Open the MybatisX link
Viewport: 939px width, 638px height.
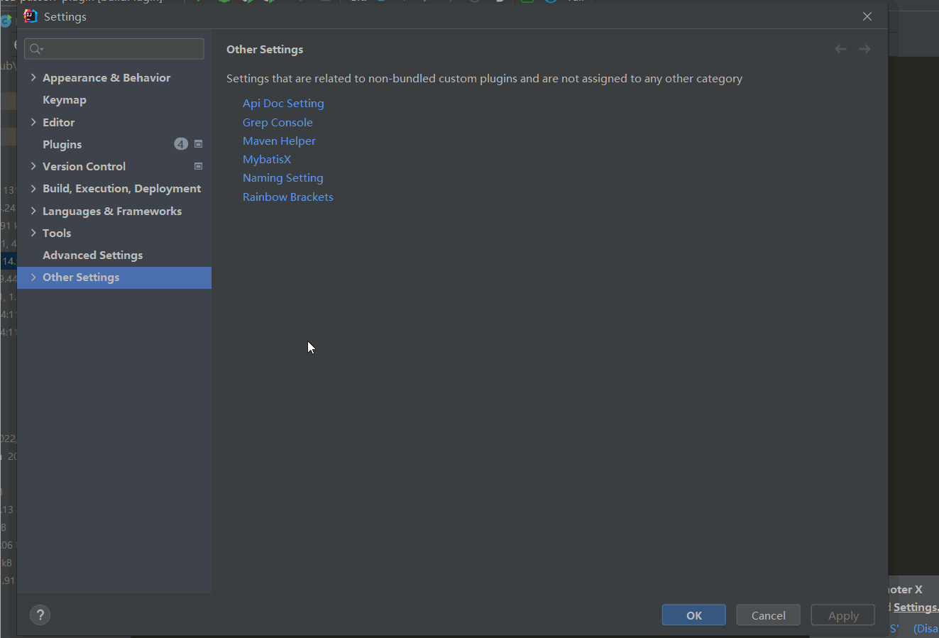tap(267, 159)
